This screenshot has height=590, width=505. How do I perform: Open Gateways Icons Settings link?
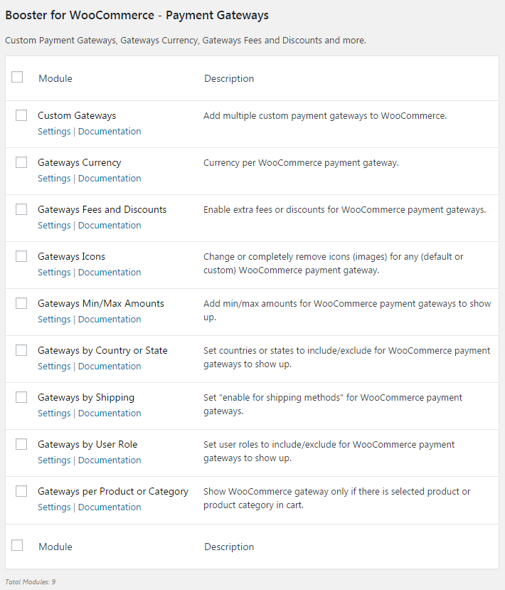point(54,273)
